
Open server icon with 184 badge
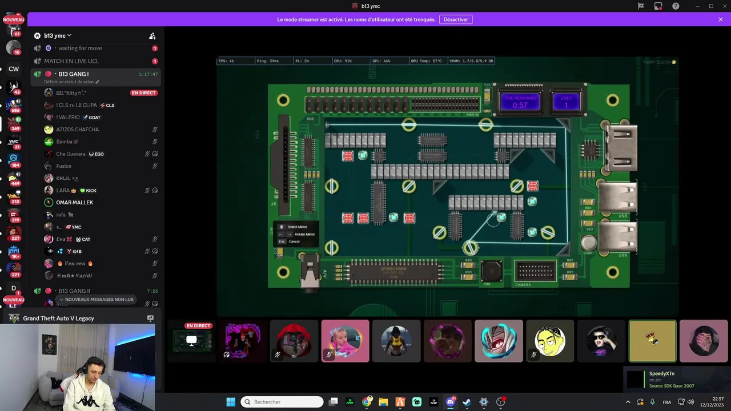[14, 160]
